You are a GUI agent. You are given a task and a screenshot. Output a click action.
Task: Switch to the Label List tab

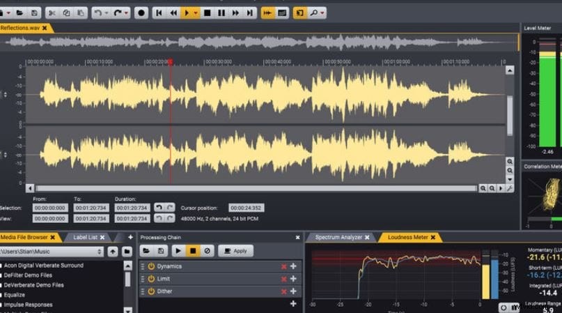[x=85, y=237]
